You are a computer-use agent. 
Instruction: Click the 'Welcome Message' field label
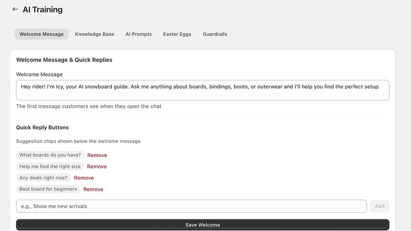tap(40, 74)
